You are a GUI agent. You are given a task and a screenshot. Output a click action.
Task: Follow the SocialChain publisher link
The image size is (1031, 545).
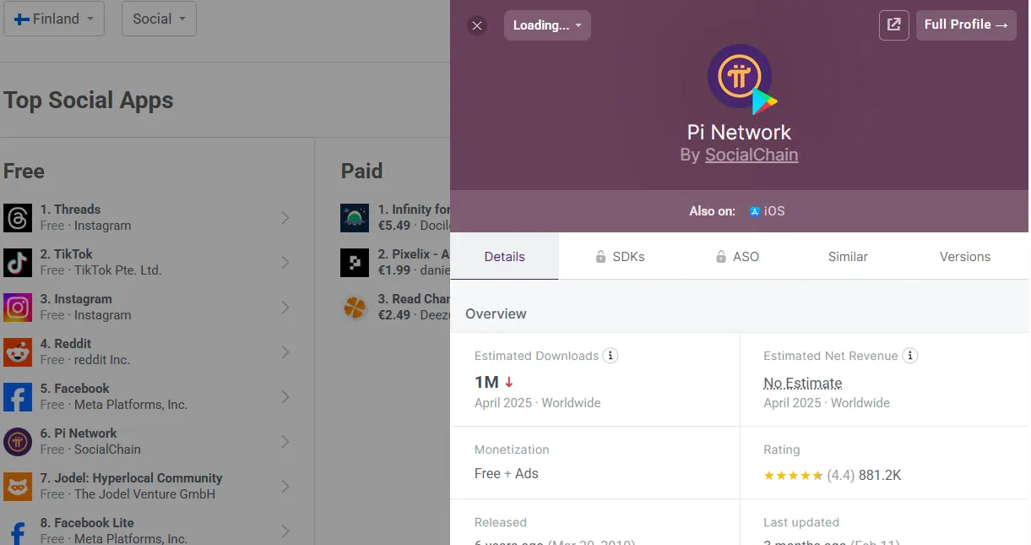(x=752, y=155)
